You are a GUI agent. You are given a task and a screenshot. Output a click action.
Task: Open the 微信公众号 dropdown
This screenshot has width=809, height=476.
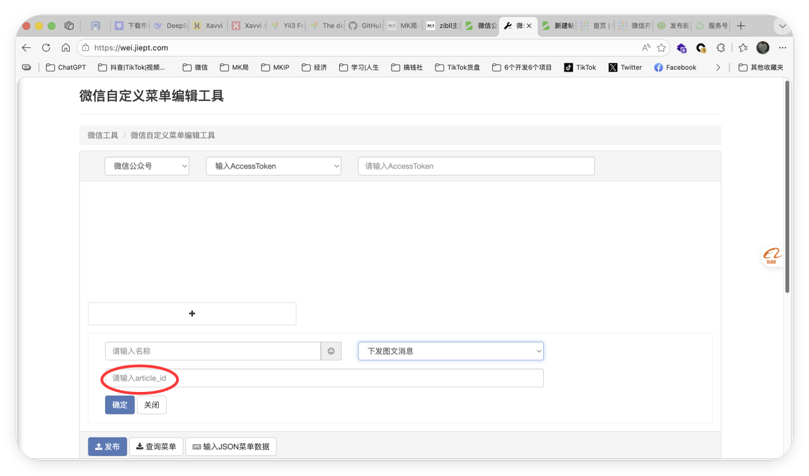coord(147,166)
